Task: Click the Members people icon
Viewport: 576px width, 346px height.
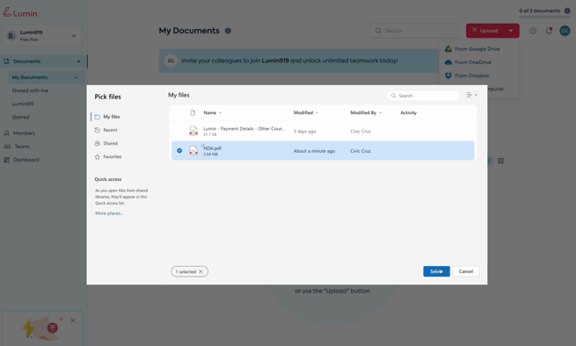Action: click(7, 133)
